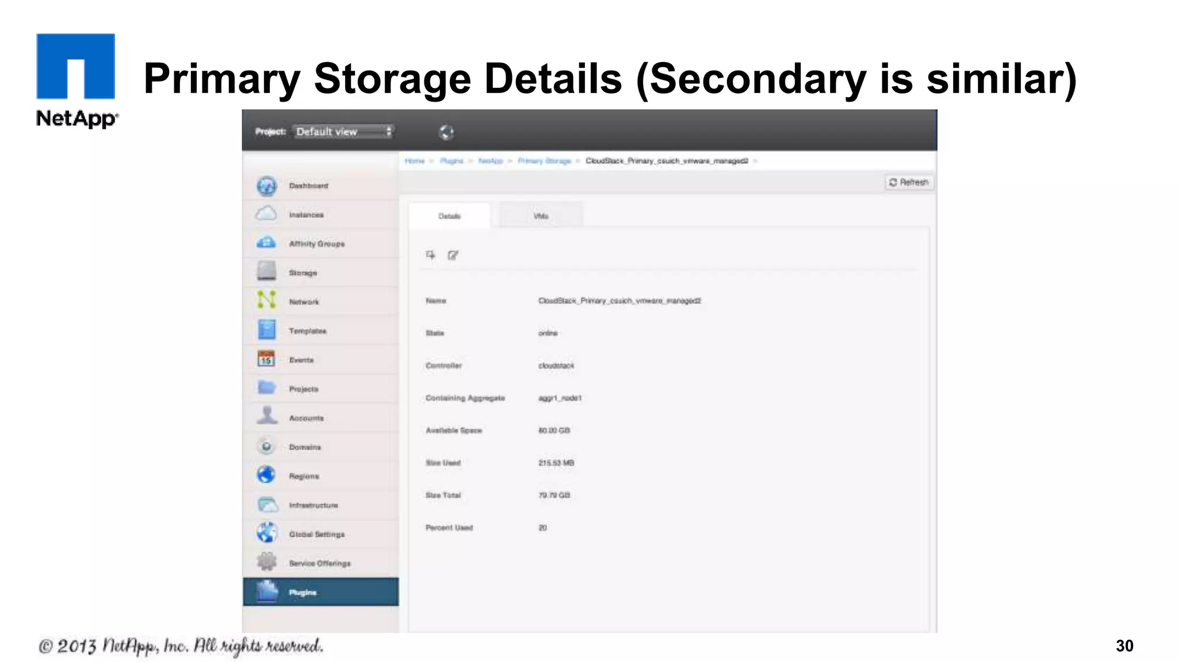The height and width of the screenshot is (662, 1178).
Task: Click the Infrastructure icon
Action: coord(267,505)
